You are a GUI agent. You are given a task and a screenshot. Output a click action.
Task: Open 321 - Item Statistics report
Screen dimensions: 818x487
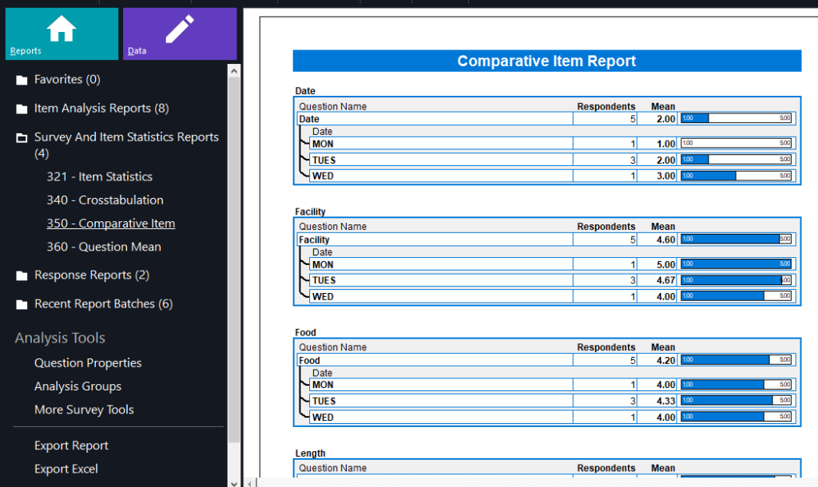(100, 176)
